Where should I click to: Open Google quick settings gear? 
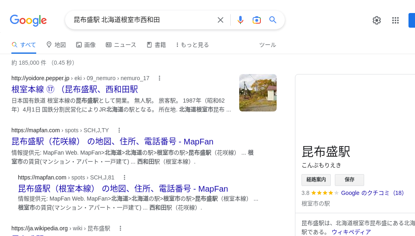coord(377,20)
